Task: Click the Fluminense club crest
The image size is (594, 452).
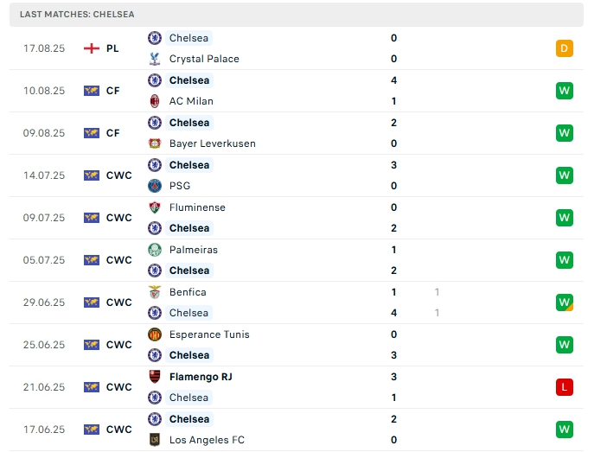Action: tap(155, 207)
